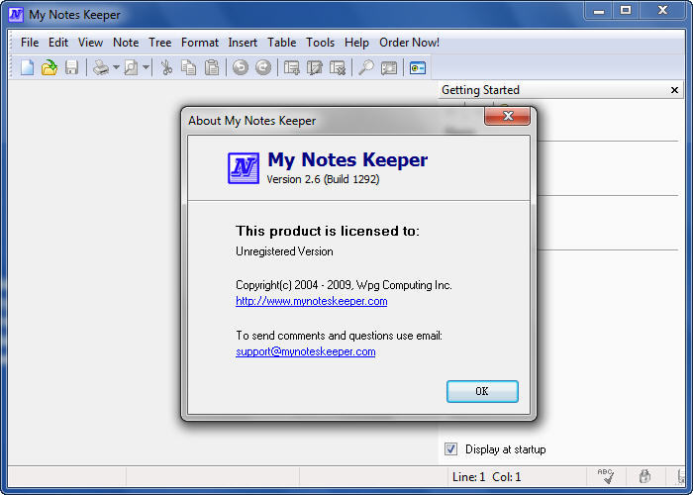Close the Getting Started panel

(x=674, y=90)
